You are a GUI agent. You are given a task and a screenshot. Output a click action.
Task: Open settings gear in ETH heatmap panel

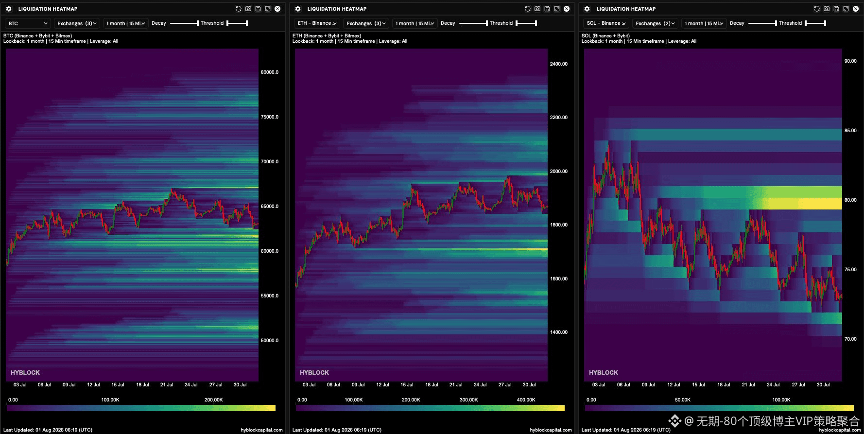298,9
